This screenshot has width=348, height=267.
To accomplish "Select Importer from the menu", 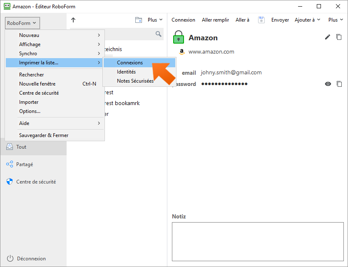I will point(55,102).
